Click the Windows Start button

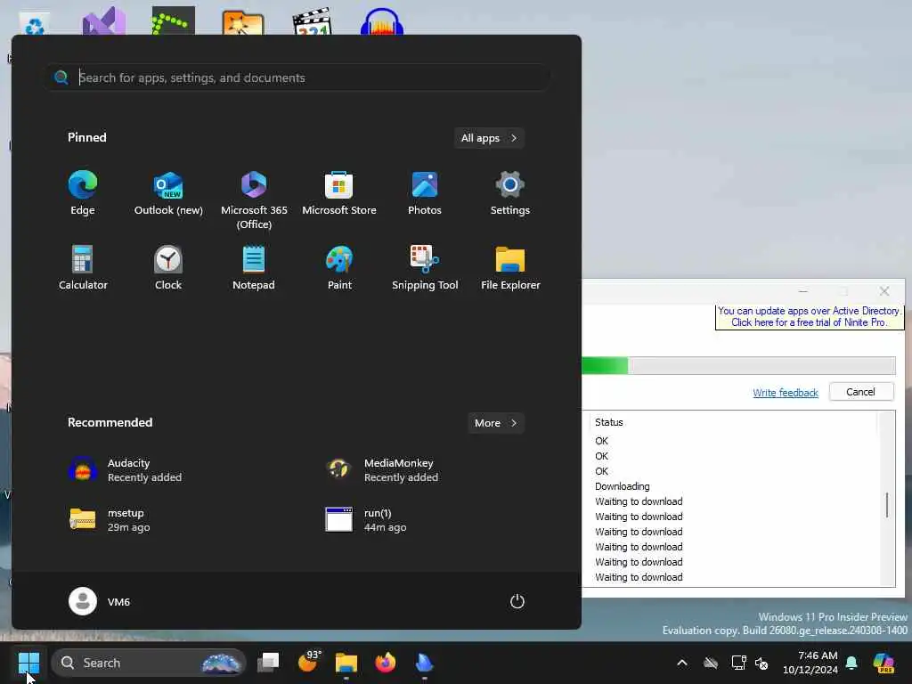coord(28,663)
